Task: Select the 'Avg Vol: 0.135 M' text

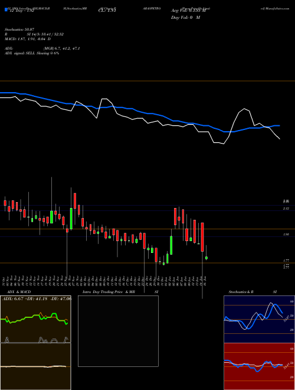Action: tap(188, 11)
